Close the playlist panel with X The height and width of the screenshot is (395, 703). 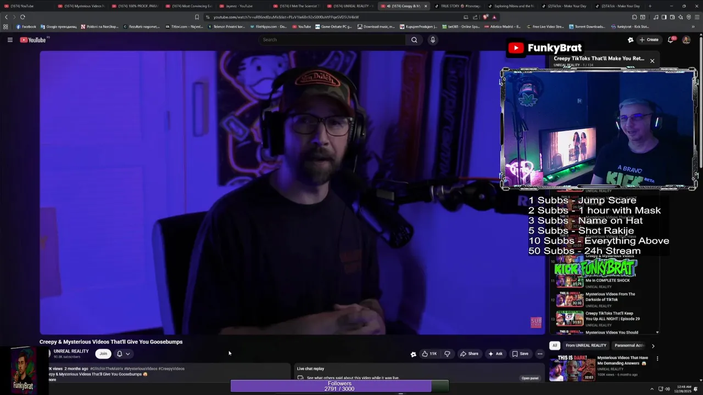[652, 61]
